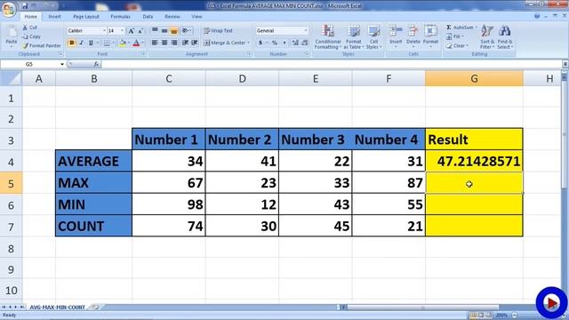Select cell with 47.21428571
569x320 pixels.
point(474,161)
